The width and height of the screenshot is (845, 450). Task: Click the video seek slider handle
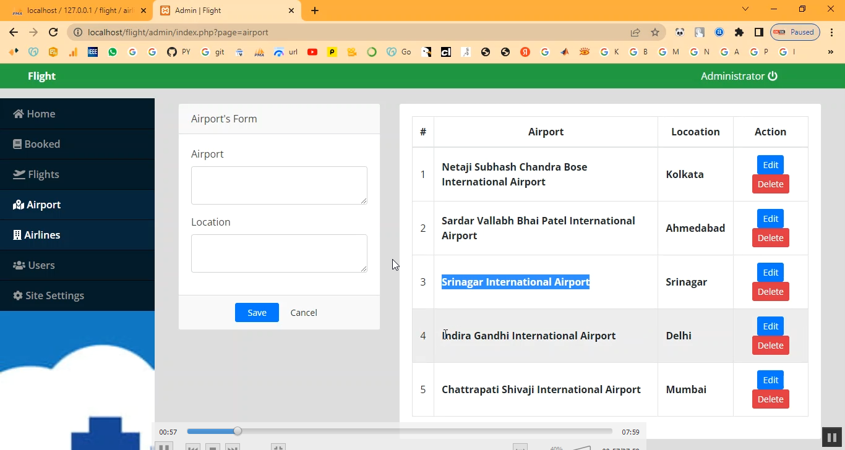(238, 431)
